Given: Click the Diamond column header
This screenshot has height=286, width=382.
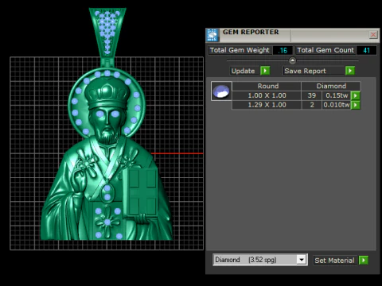Looking at the screenshot, I should [331, 86].
